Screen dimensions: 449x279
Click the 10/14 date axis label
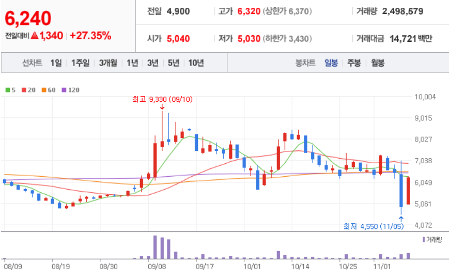(x=300, y=267)
